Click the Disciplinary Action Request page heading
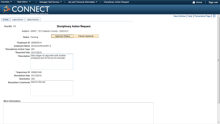220x124 pixels. (x=74, y=26)
